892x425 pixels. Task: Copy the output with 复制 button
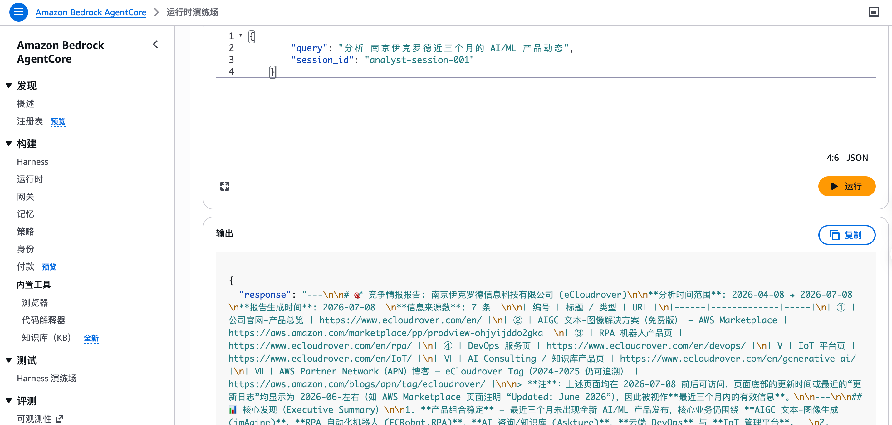click(x=847, y=235)
